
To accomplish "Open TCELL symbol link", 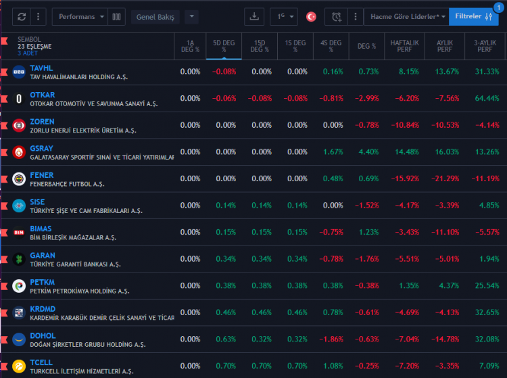I will pyautogui.click(x=41, y=363).
